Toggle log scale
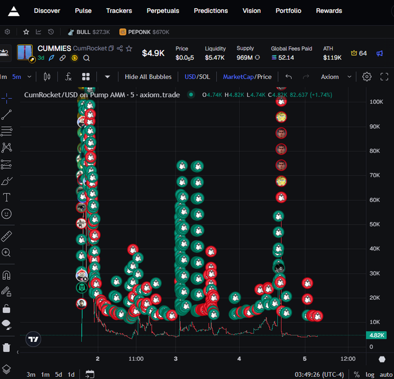This screenshot has width=394, height=379. pos(370,375)
